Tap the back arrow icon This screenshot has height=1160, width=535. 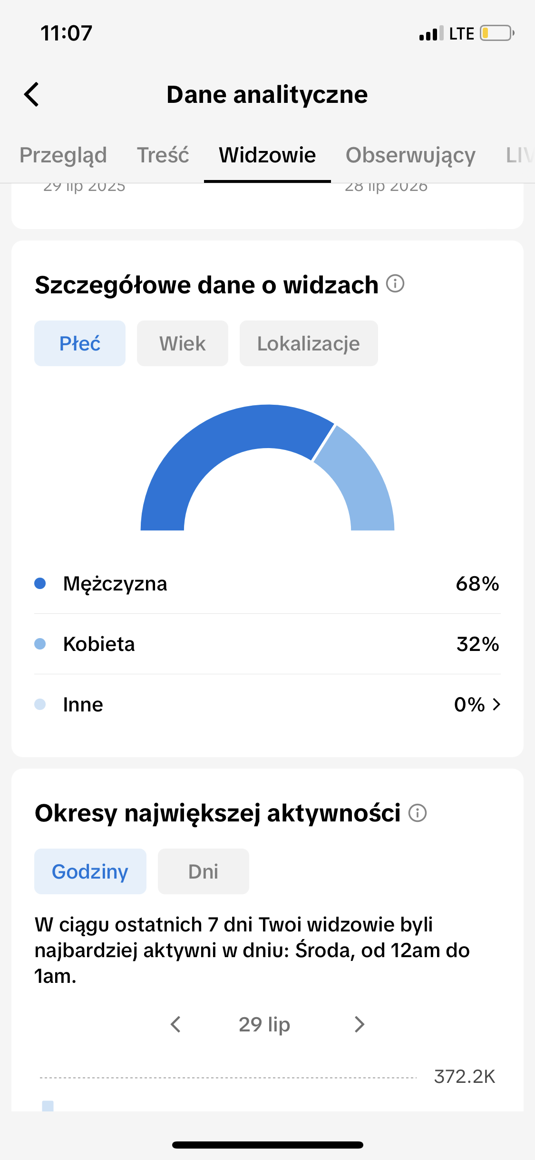click(31, 94)
